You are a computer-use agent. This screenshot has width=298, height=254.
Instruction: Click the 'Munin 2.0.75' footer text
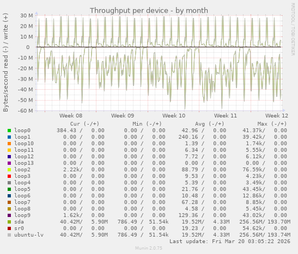point(149,248)
